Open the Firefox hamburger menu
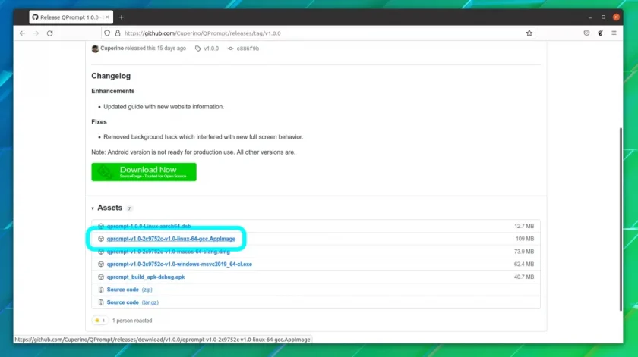The image size is (638, 357). tap(614, 33)
